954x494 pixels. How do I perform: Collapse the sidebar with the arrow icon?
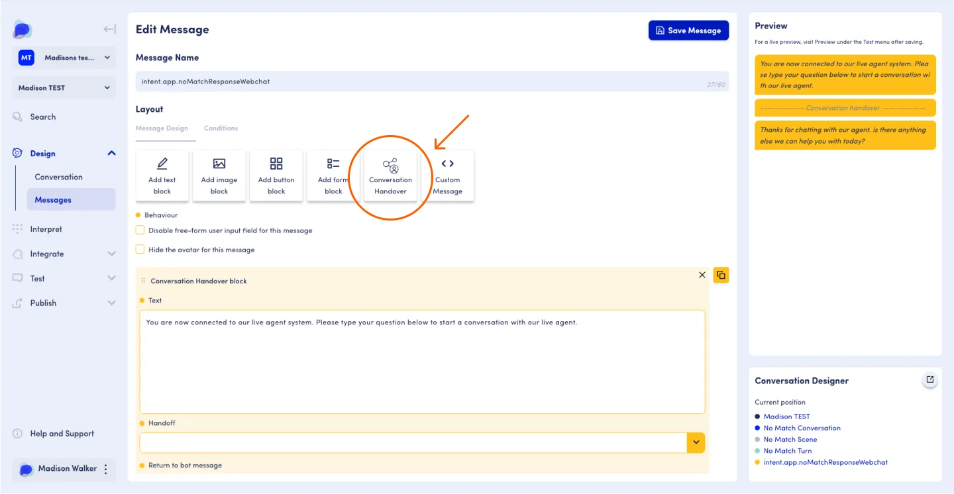(109, 29)
